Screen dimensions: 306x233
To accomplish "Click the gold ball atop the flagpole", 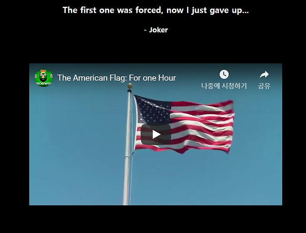I will click(x=130, y=85).
